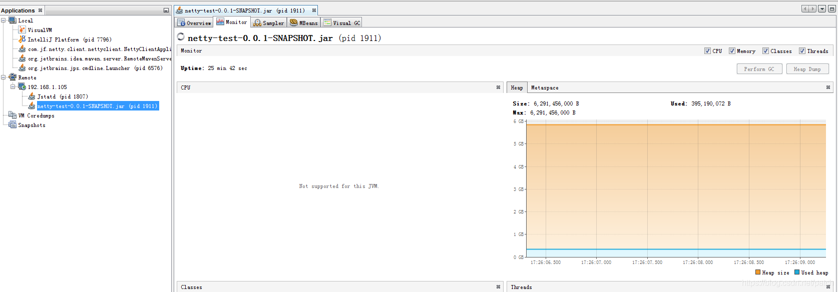Maximize the editor window icon
This screenshot has width=838, height=292.
832,9
